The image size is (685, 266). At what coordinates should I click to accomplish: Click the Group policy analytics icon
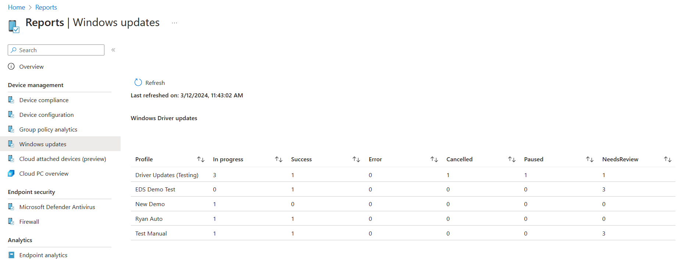pyautogui.click(x=11, y=129)
